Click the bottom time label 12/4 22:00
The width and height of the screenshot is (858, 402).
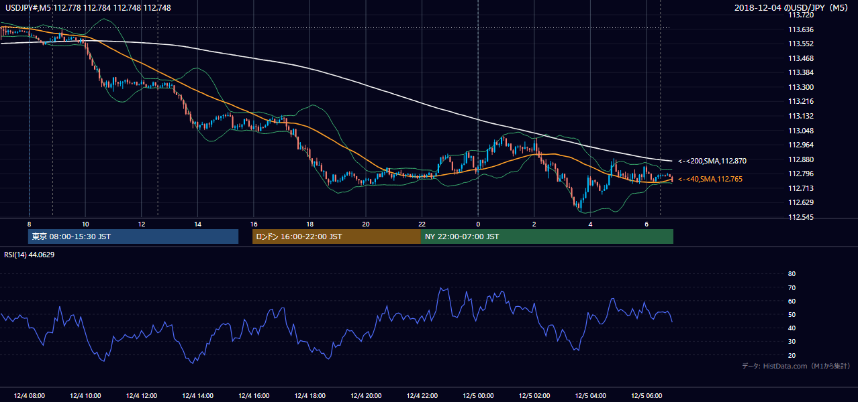point(422,395)
